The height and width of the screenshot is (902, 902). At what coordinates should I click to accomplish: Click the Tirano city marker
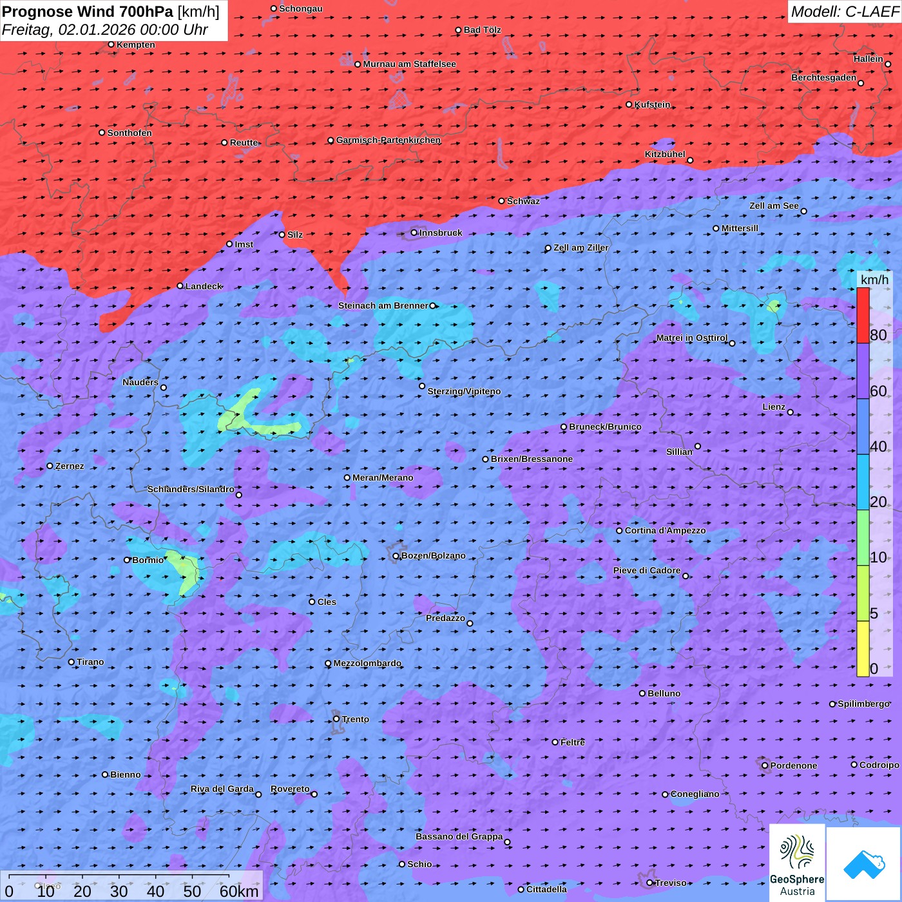[72, 662]
